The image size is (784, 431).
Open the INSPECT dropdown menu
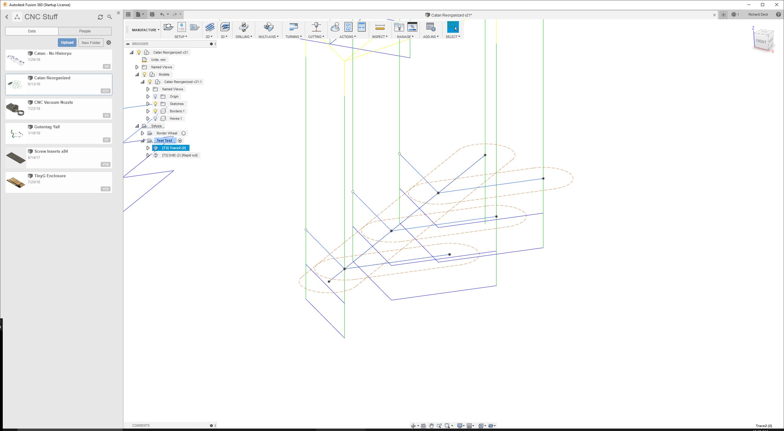380,37
